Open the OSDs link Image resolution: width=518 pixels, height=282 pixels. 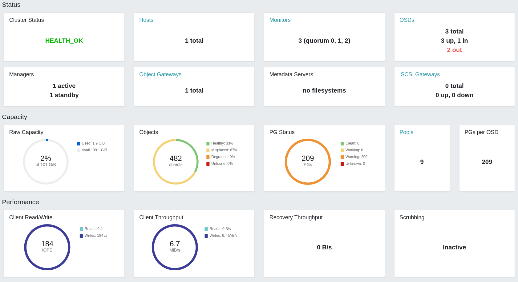pyautogui.click(x=407, y=20)
